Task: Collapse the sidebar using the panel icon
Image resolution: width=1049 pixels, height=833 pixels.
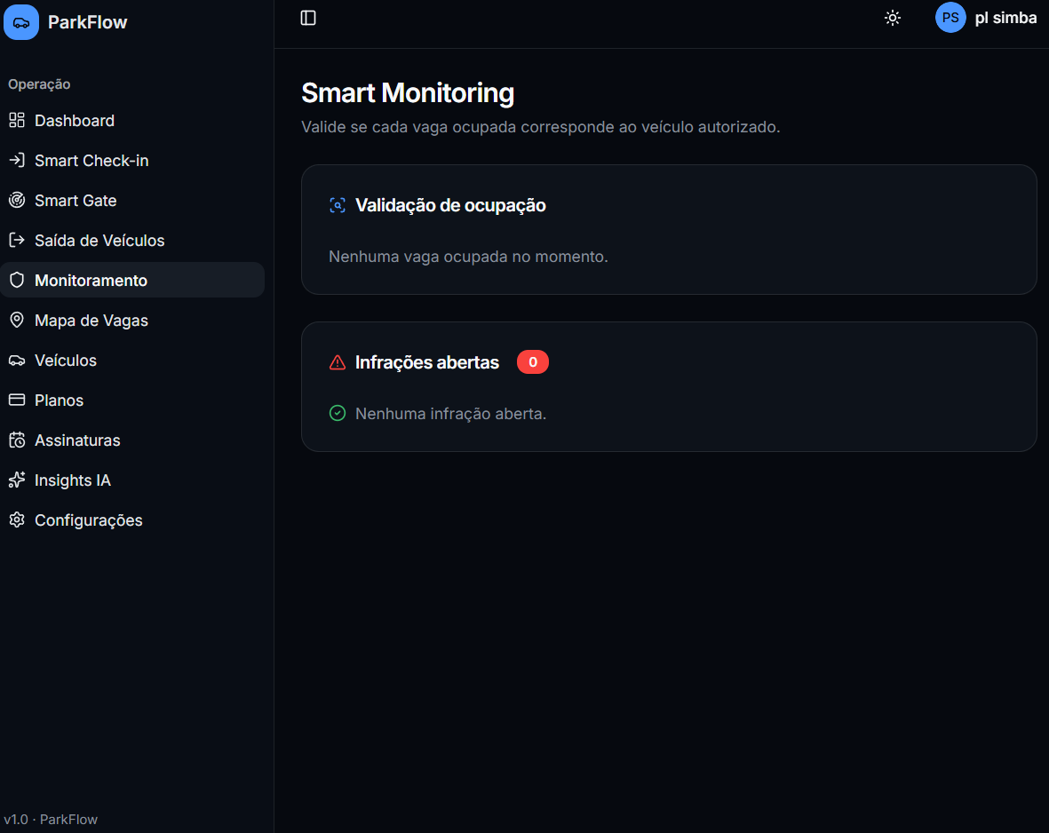Action: tap(307, 18)
